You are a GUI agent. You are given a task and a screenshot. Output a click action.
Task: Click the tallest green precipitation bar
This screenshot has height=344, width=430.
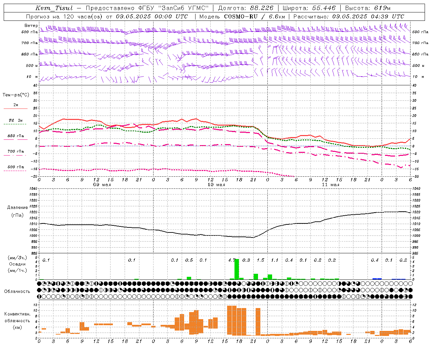tap(236, 269)
